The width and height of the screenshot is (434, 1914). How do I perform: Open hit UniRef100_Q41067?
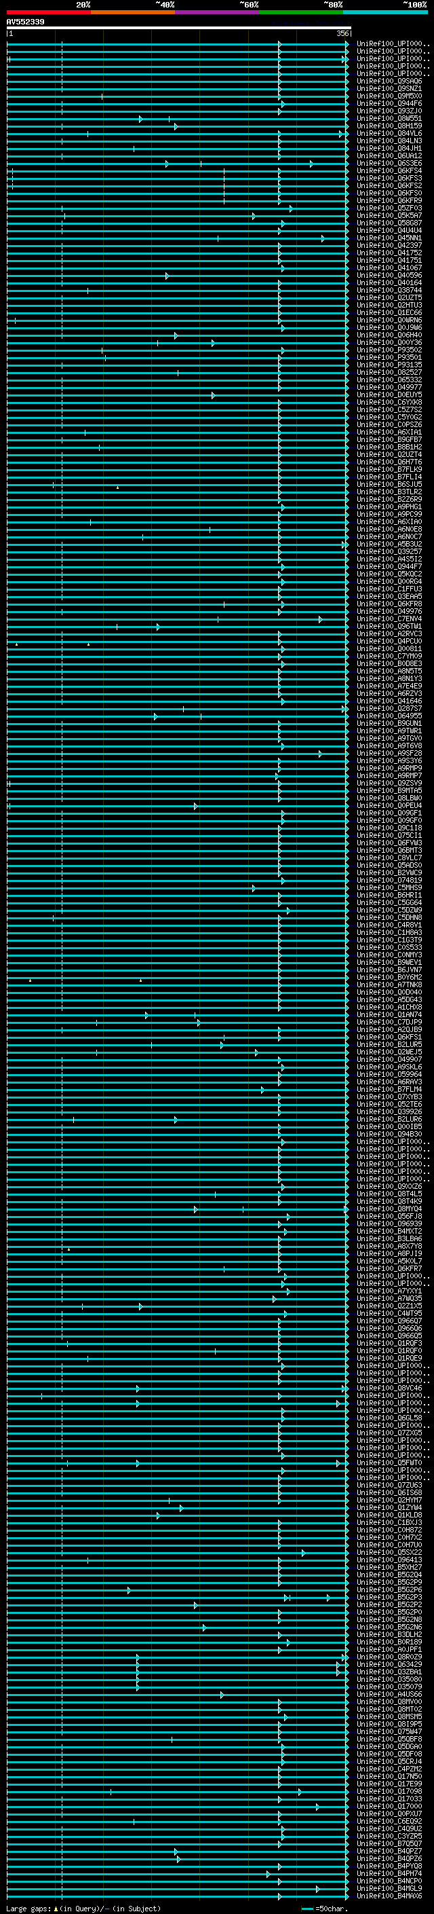389,268
